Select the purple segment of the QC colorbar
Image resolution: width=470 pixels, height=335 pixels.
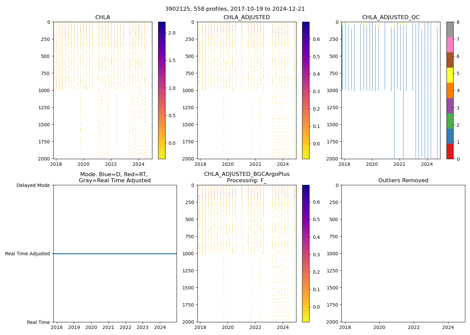click(x=450, y=106)
